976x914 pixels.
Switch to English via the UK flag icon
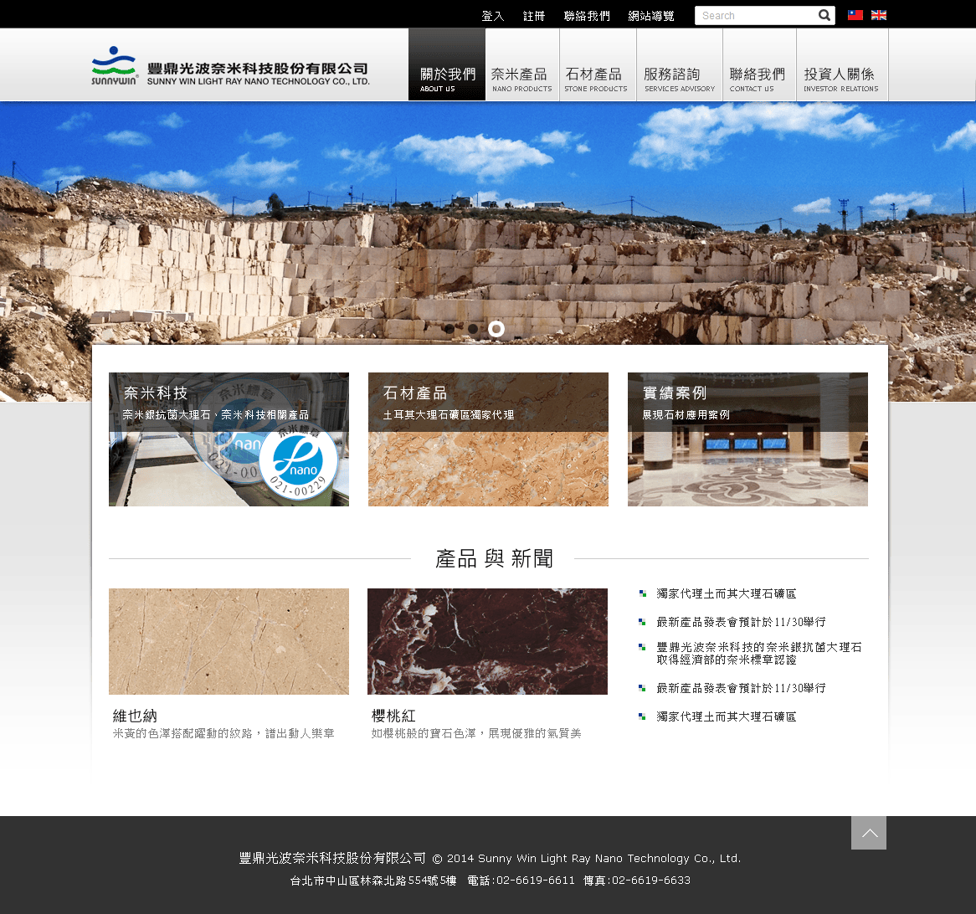pyautogui.click(x=878, y=15)
